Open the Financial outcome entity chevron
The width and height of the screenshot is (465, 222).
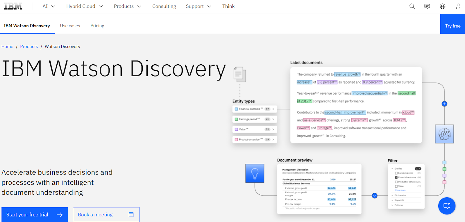273,109
